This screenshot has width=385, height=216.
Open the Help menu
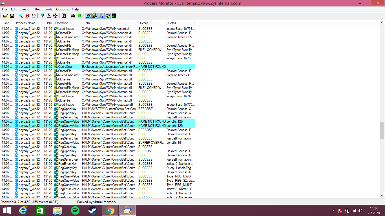75,9
